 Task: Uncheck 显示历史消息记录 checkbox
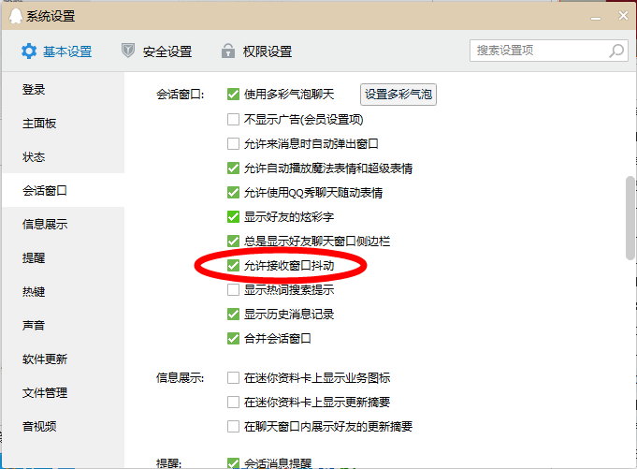(x=233, y=315)
